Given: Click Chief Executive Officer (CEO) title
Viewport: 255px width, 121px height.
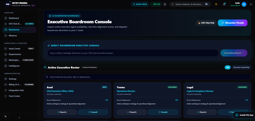Looking at the screenshot, I should 60,91.
